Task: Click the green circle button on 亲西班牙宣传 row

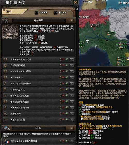Action: point(67,77)
